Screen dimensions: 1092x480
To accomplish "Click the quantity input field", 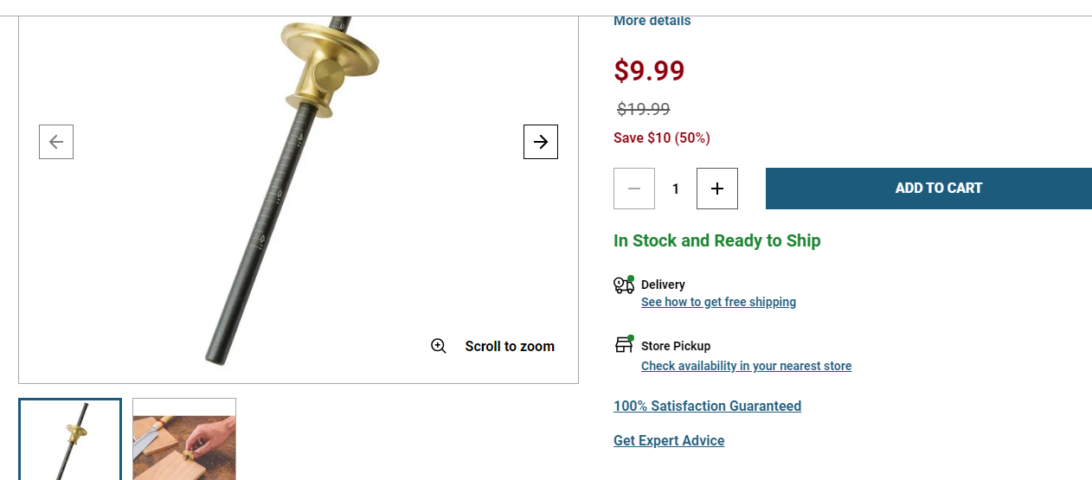I will click(676, 189).
